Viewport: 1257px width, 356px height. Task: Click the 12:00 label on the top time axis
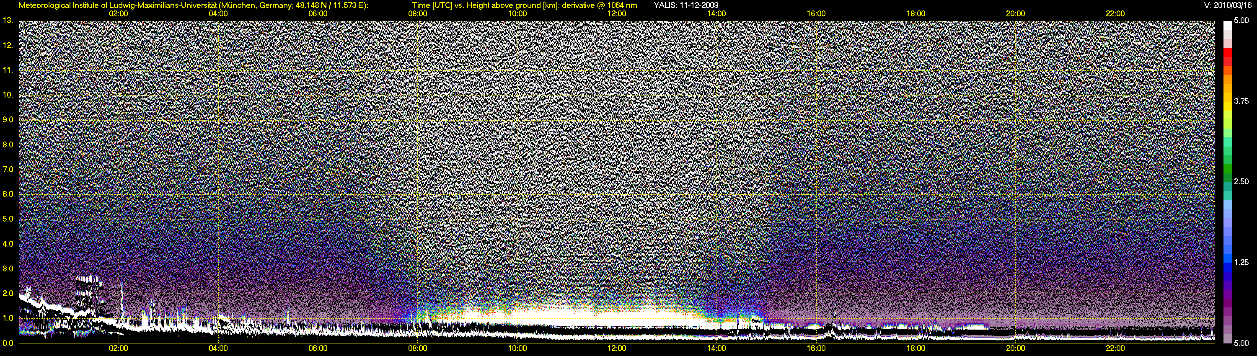click(617, 14)
